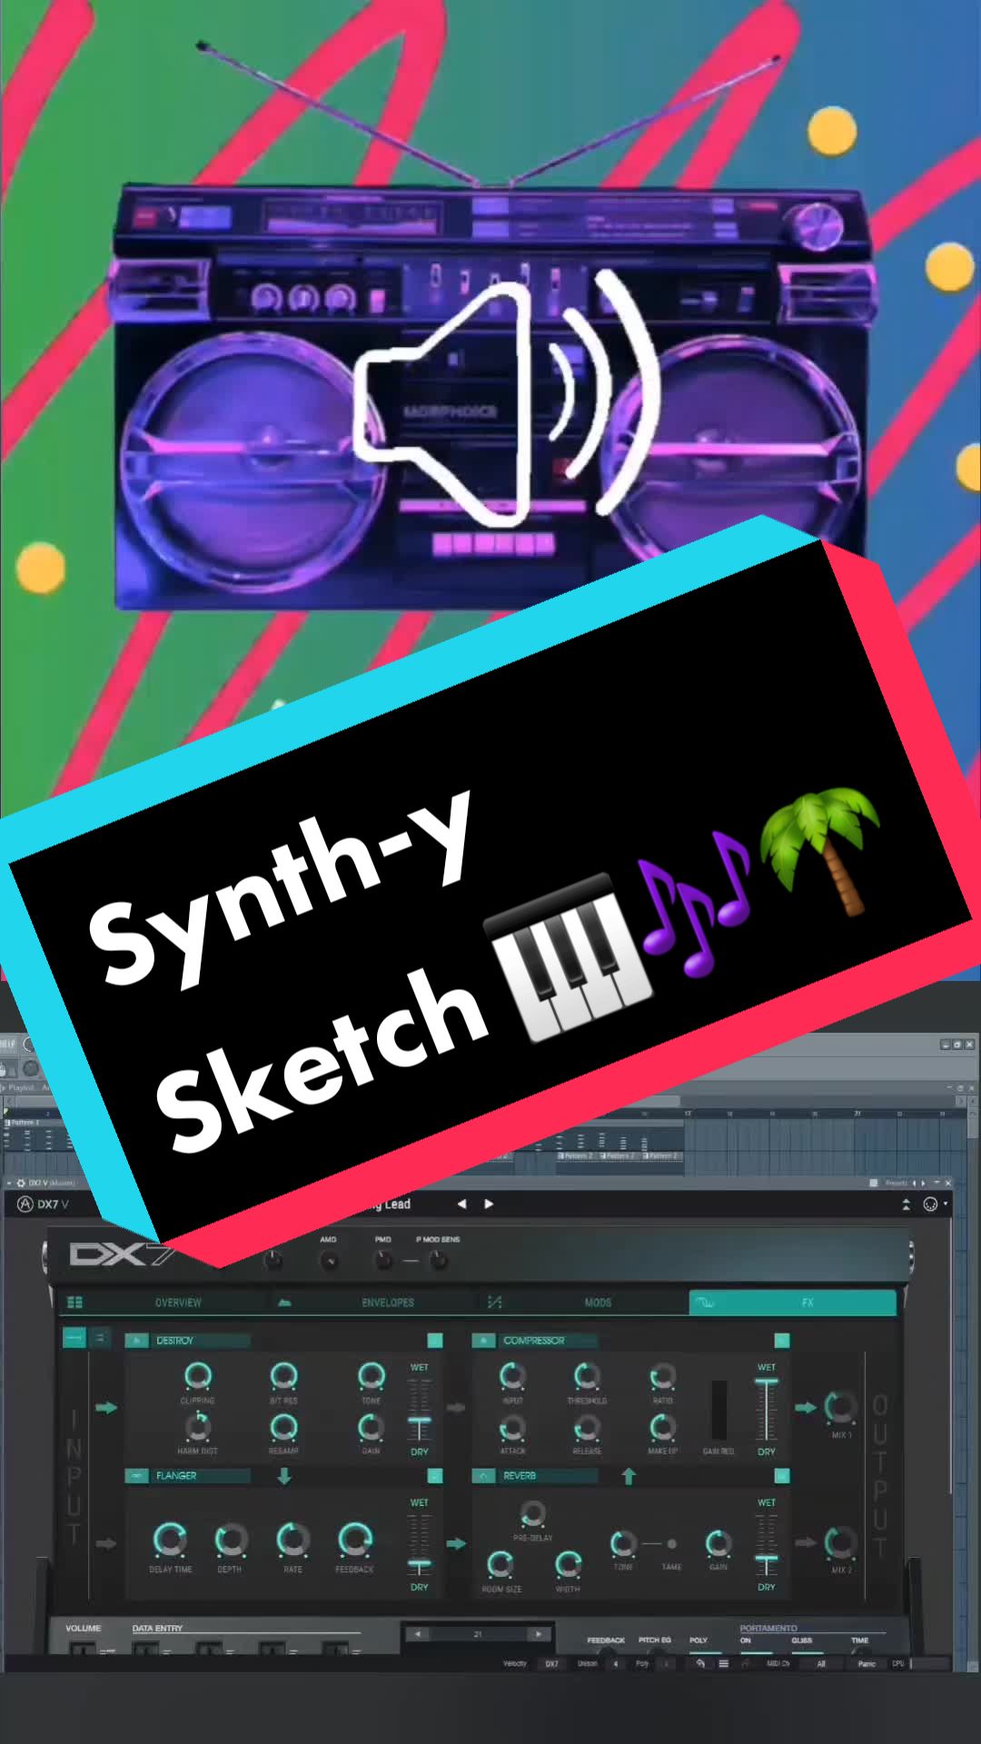Click the Flanger Feedback knob
The height and width of the screenshot is (1744, 981).
(354, 1540)
